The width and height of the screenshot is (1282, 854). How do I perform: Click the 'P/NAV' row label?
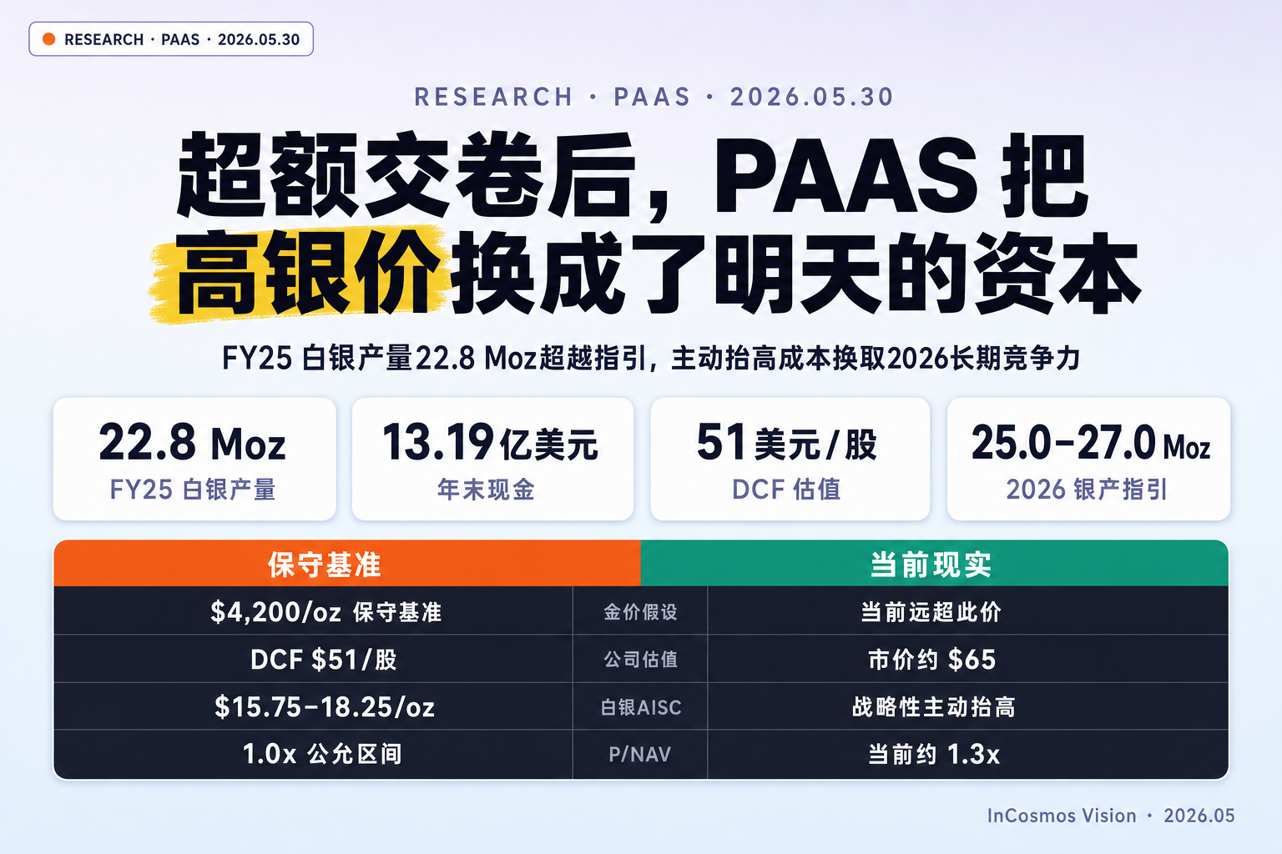(x=640, y=755)
